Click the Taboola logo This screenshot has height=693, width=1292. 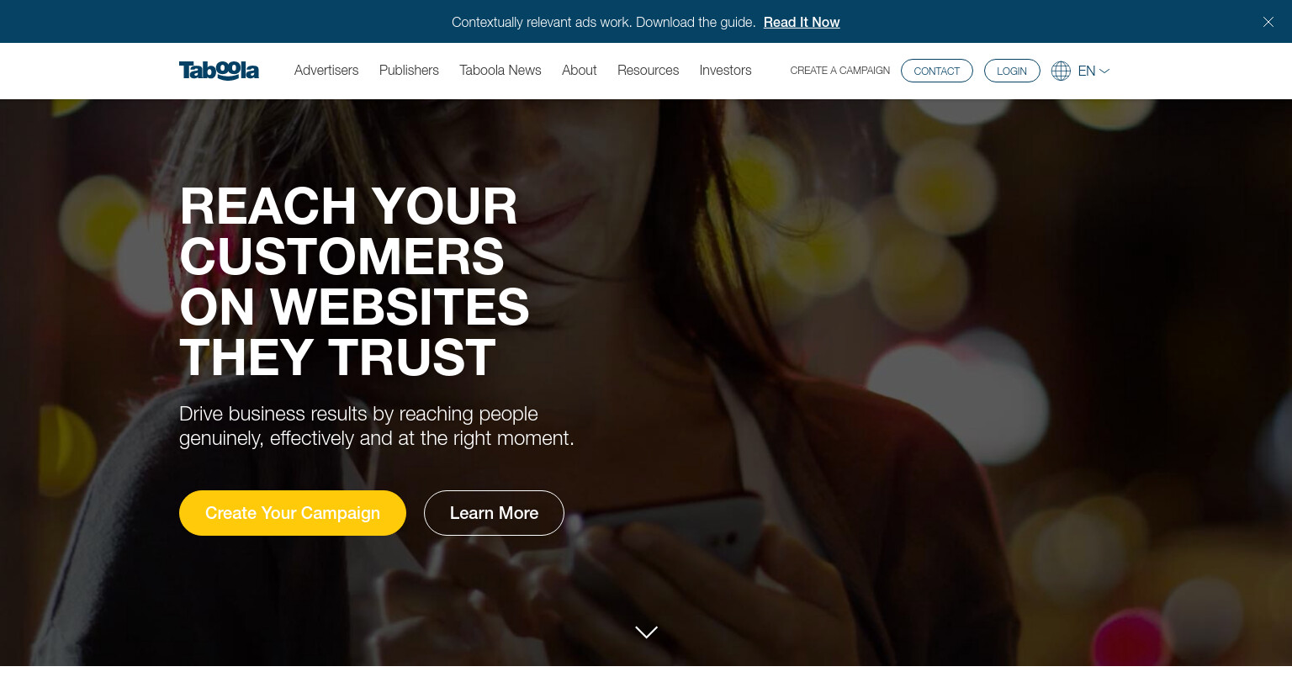[x=219, y=71]
